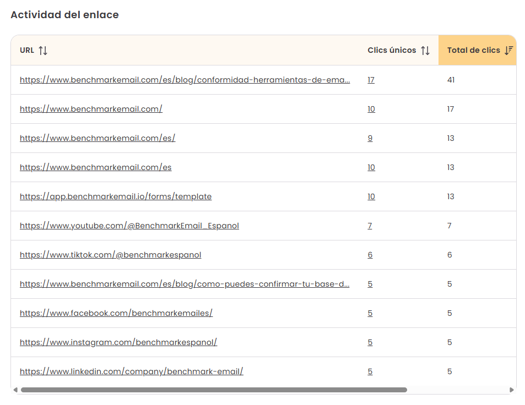The width and height of the screenshot is (525, 405).
Task: Open the YouTube @BenchmarkEmail_Espanol link
Action: click(x=129, y=226)
